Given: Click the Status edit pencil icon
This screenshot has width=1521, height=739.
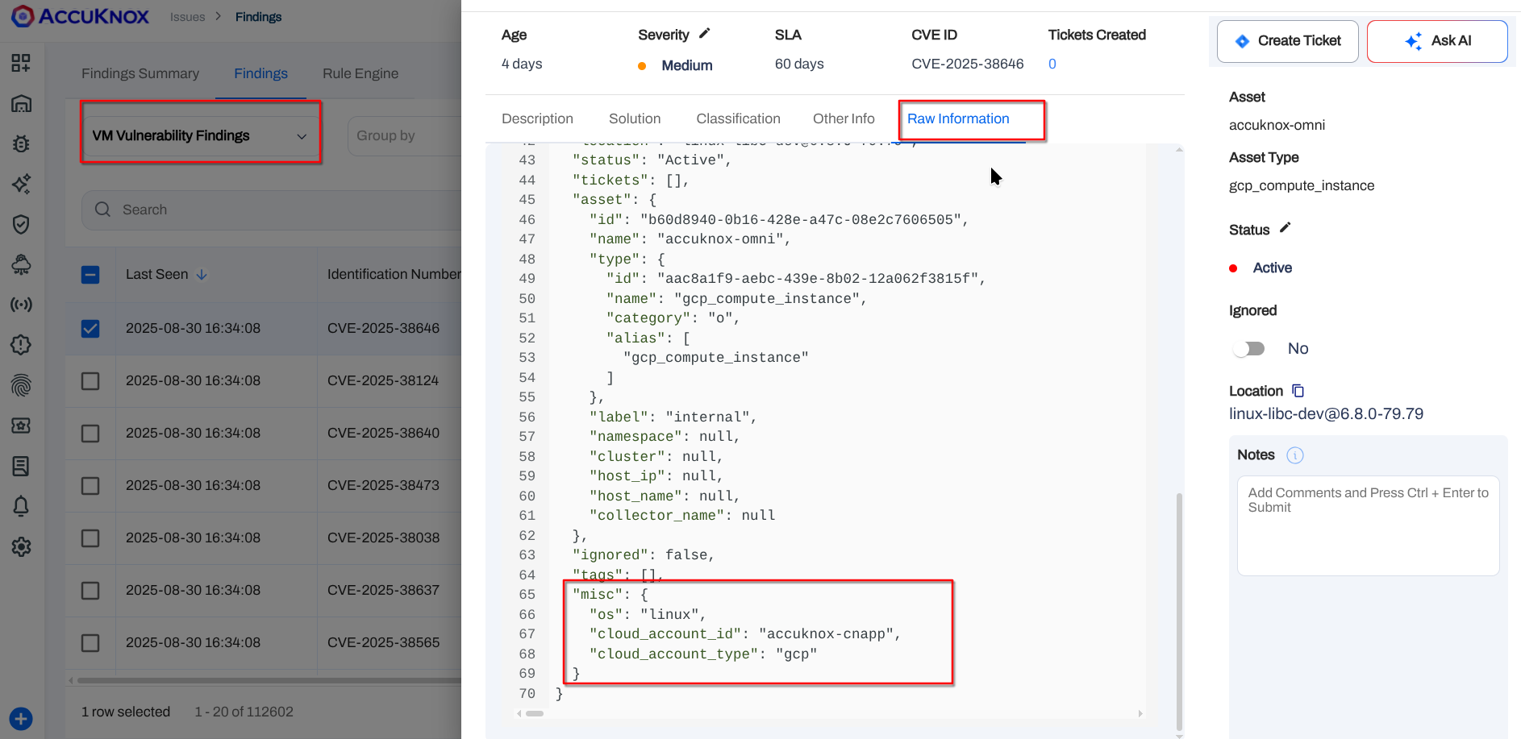Looking at the screenshot, I should (x=1285, y=228).
